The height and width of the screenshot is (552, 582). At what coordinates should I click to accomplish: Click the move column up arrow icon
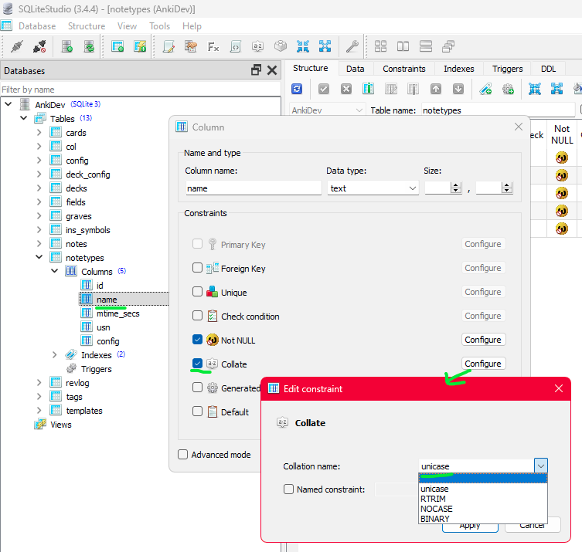click(436, 89)
